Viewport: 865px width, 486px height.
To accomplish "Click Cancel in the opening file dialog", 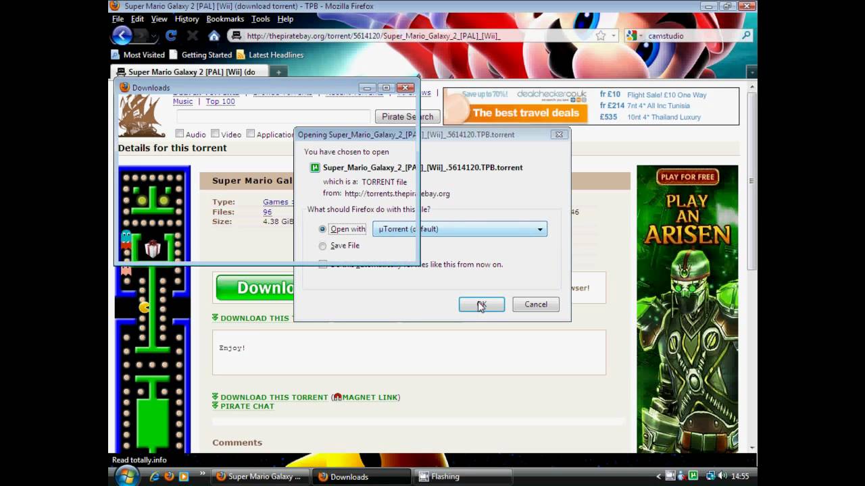I will tap(536, 304).
